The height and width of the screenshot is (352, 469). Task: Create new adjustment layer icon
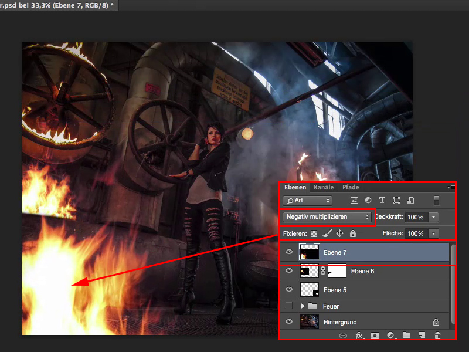392,336
